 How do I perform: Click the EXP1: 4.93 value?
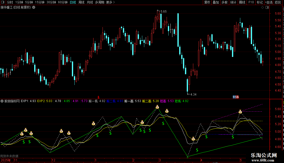[28, 101]
